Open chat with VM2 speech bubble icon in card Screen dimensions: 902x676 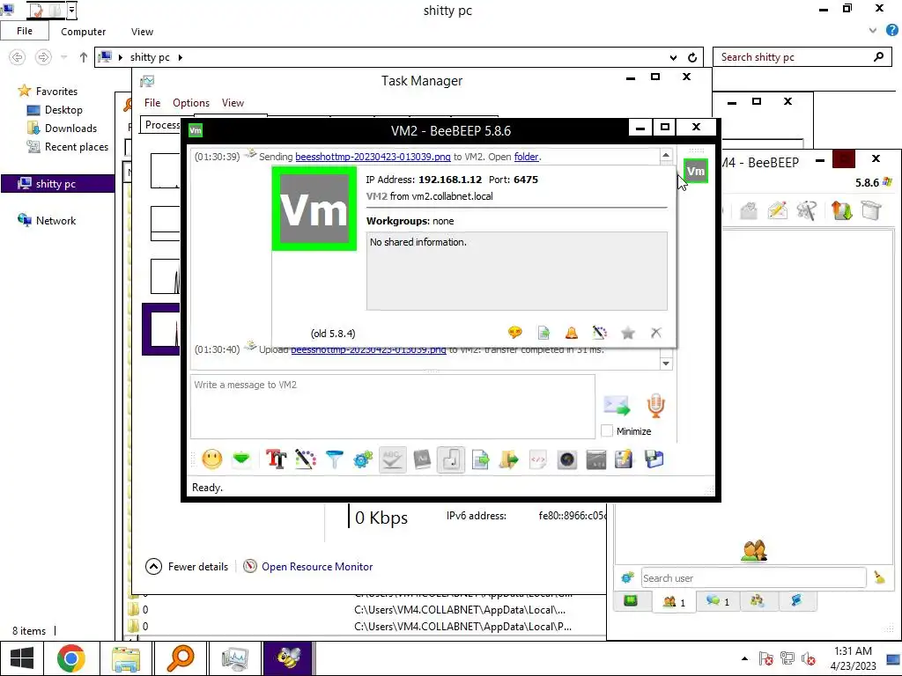coord(514,332)
